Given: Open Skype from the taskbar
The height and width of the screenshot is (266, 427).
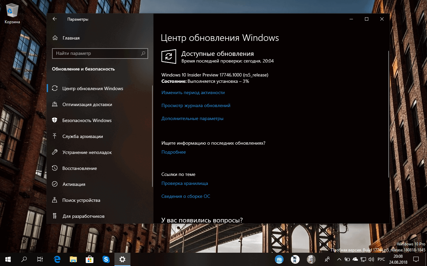Looking at the screenshot, I should coord(106,259).
